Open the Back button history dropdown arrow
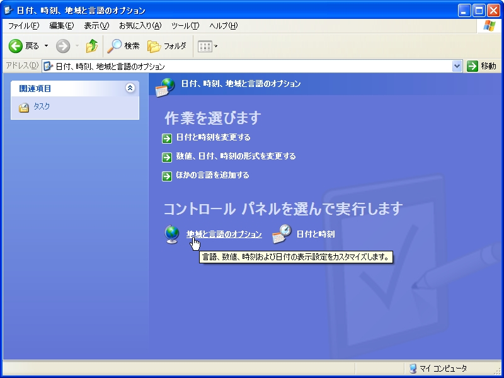The height and width of the screenshot is (378, 504). point(46,46)
